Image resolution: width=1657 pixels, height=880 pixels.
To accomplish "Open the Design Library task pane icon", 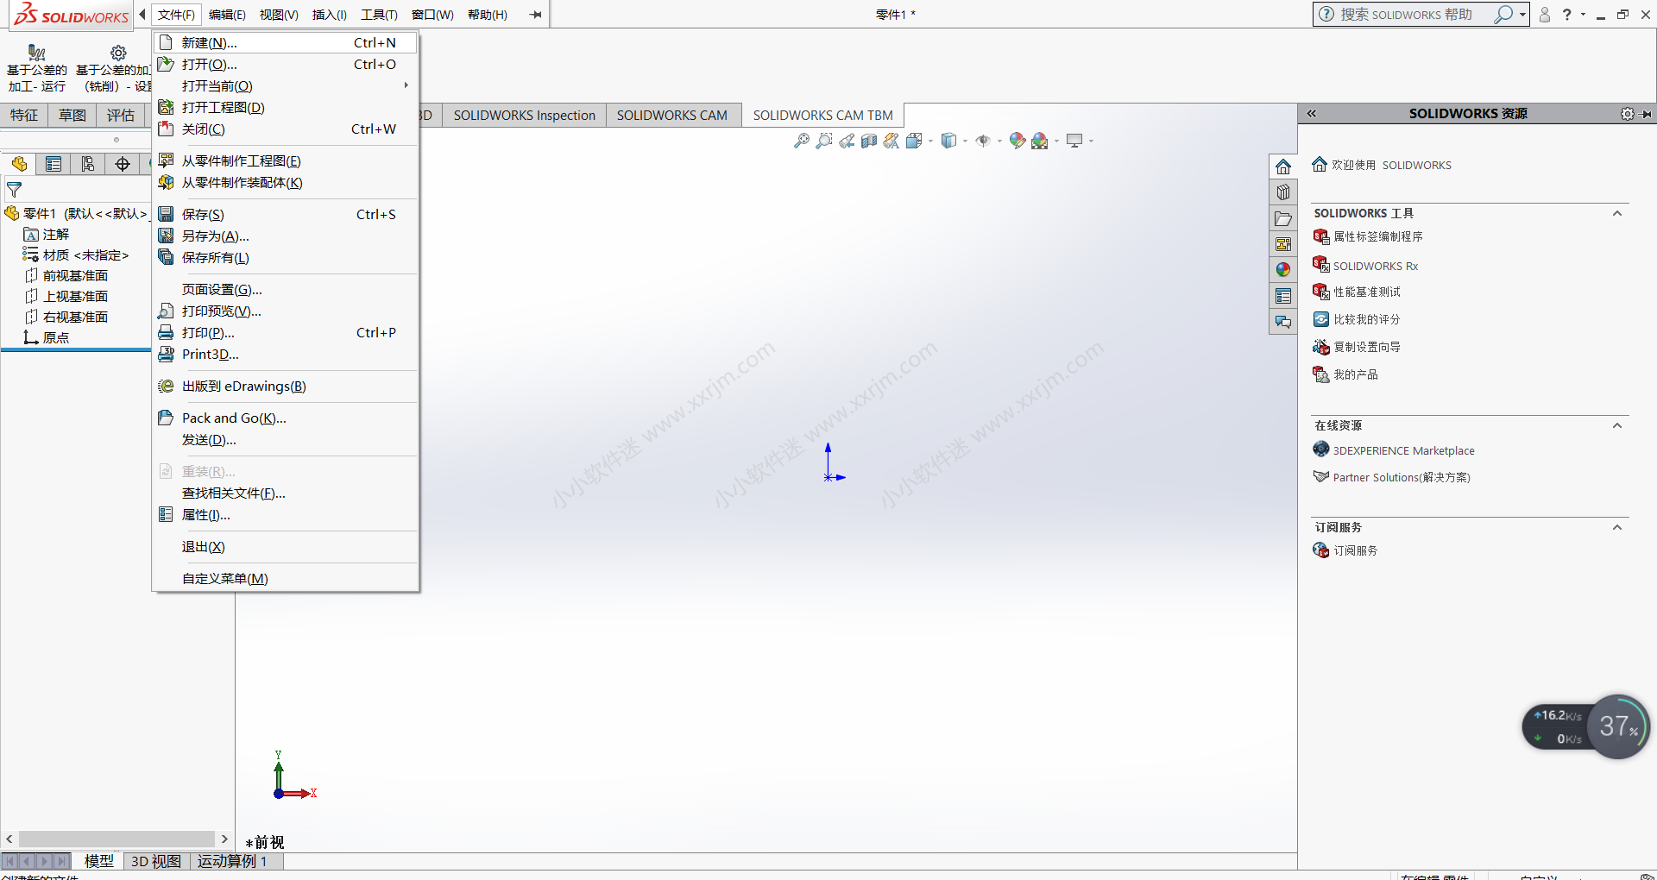I will click(1283, 192).
